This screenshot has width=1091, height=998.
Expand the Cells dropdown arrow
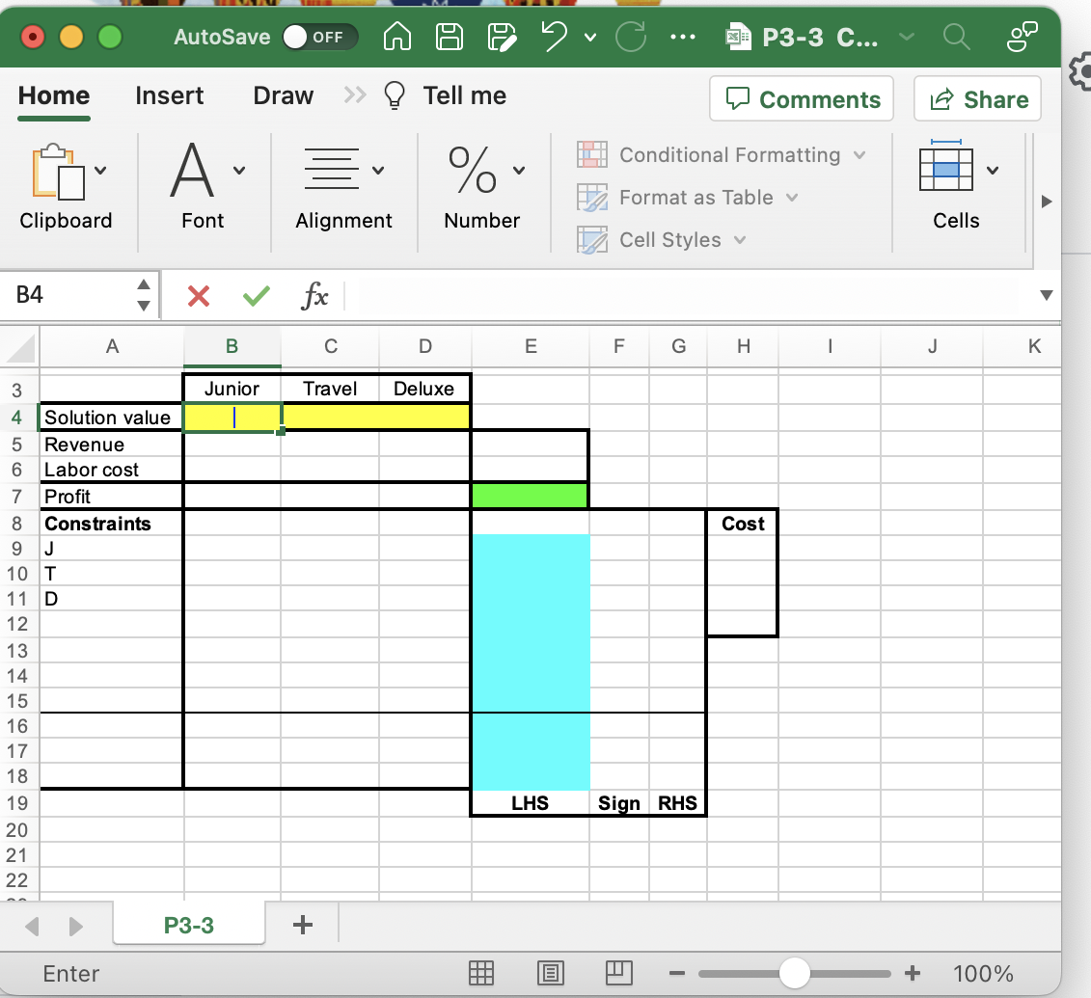[x=993, y=171]
